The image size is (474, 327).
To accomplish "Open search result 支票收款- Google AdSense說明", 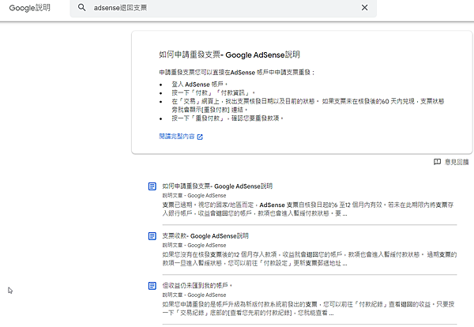I will tap(205, 235).
